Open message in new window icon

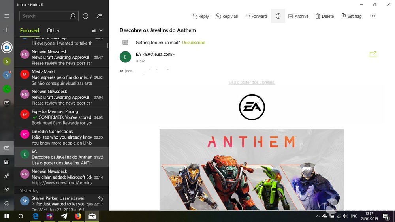[373, 54]
